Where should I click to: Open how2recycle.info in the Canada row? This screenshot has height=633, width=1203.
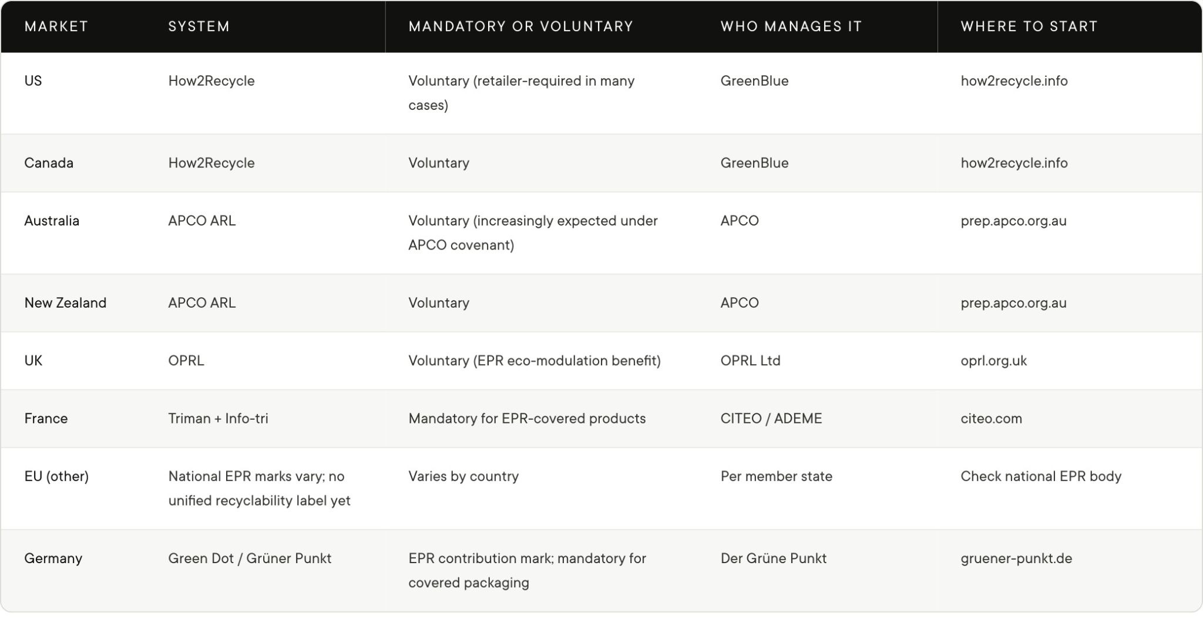coord(1014,163)
